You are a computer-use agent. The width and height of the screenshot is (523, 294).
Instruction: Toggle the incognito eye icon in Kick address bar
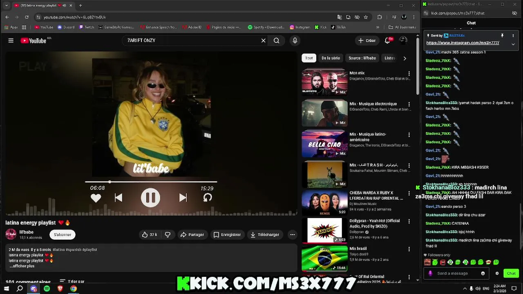514,13
